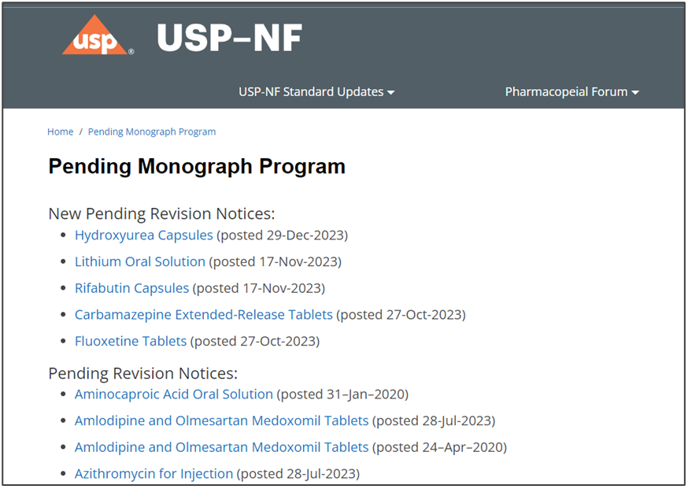Click the orange USP logo icon
The height and width of the screenshot is (489, 688).
pos(96,38)
